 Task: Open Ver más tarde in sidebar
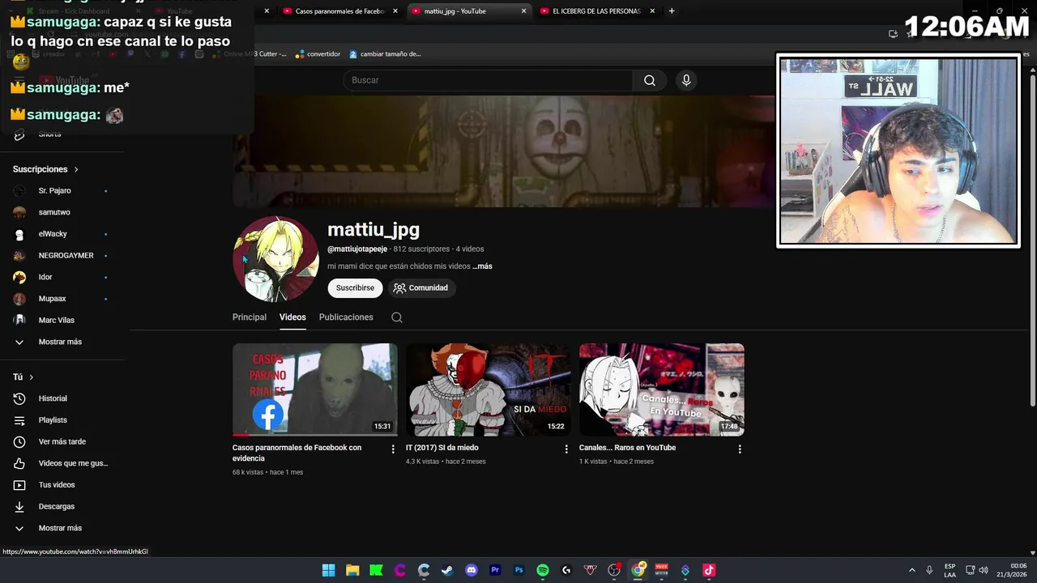click(x=62, y=441)
